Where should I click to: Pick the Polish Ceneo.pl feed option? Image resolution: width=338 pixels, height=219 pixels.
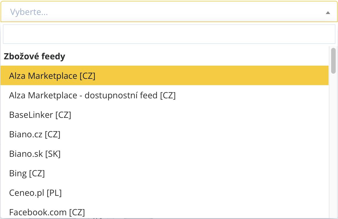[x=35, y=193]
